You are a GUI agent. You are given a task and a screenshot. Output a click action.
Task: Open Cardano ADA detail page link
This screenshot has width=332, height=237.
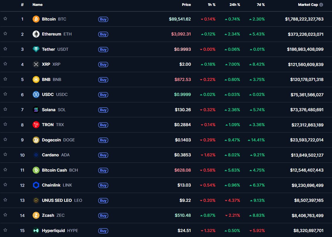[56, 155]
